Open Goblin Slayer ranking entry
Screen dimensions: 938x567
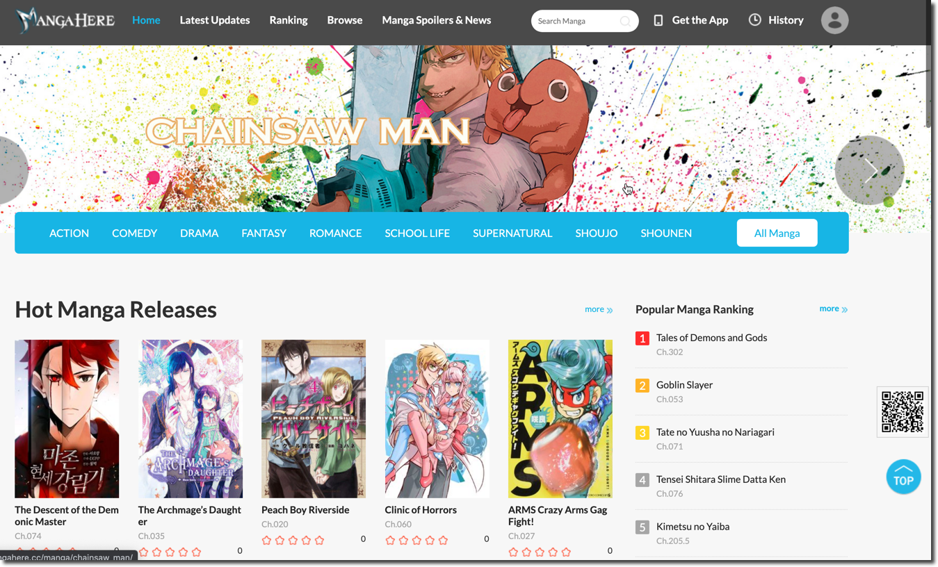click(684, 385)
